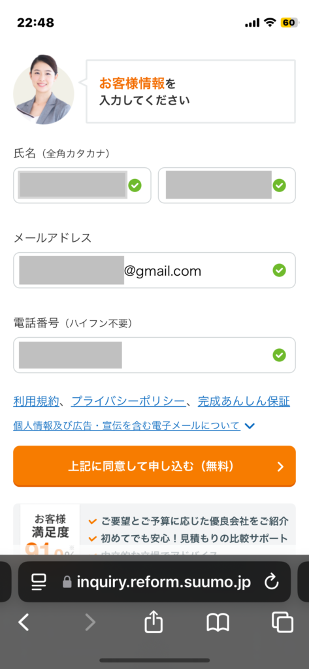Focus the first 氏名 name field
This screenshot has height=669, width=309.
coord(82,185)
